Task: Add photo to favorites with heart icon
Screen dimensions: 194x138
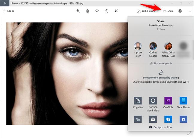Action: point(97,11)
